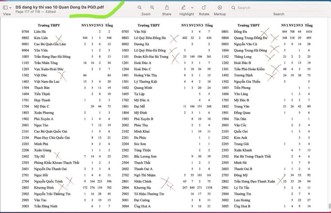Viewport: 331px width, 213px height.
Task: Select the school name 'Đại Mỗ'
Action: pyautogui.click(x=140, y=107)
